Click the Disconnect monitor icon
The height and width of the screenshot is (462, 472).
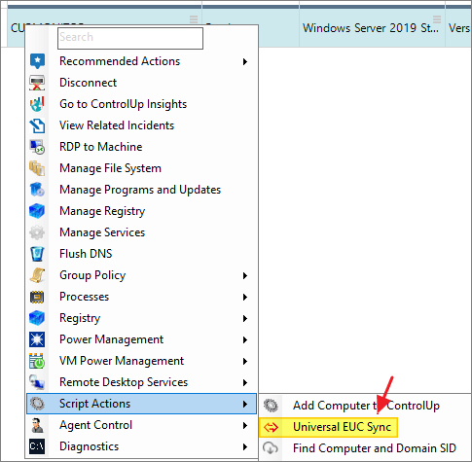pos(37,83)
